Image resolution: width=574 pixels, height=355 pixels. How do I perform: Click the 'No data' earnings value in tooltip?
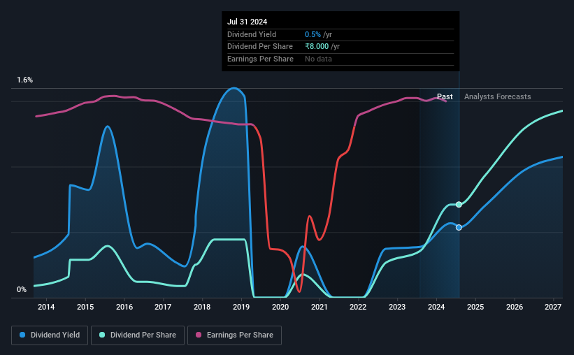tap(319, 59)
